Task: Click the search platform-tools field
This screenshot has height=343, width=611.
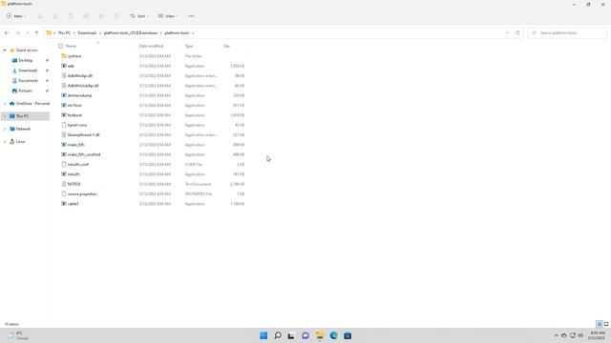Action: [x=567, y=33]
